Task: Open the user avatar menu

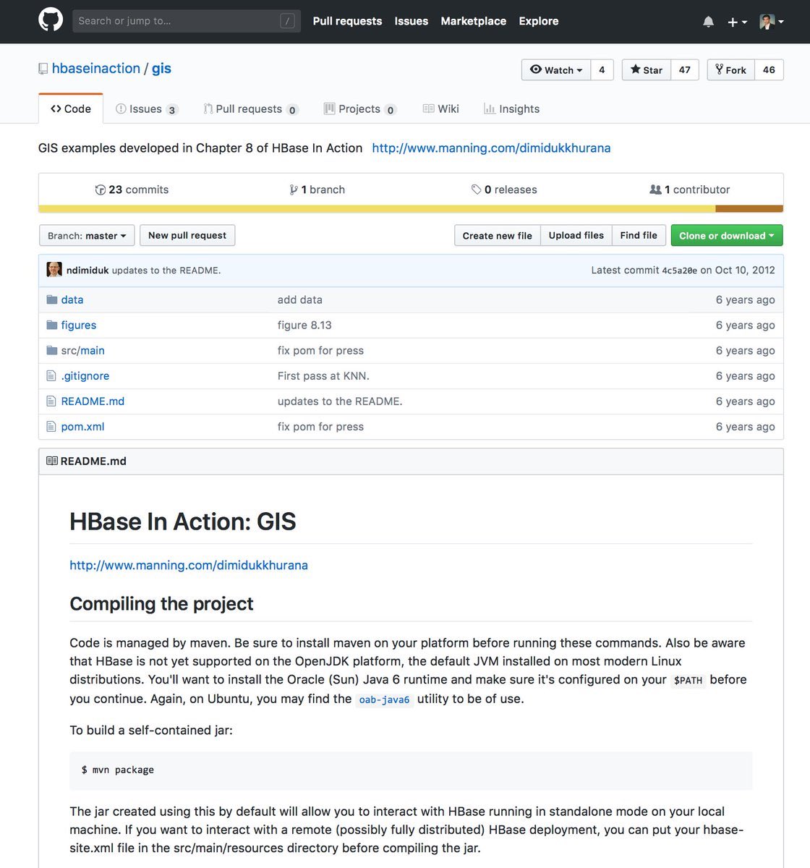Action: tap(772, 22)
